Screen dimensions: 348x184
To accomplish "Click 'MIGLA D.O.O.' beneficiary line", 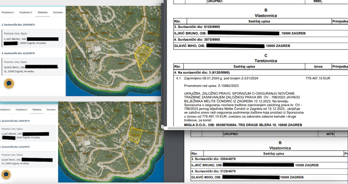I will coord(243,125).
